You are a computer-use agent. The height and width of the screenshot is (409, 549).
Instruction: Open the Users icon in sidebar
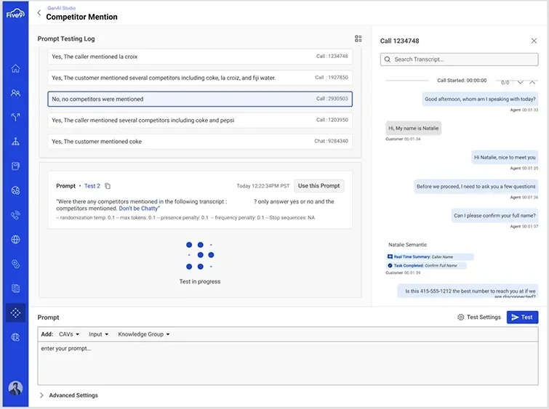(15, 93)
